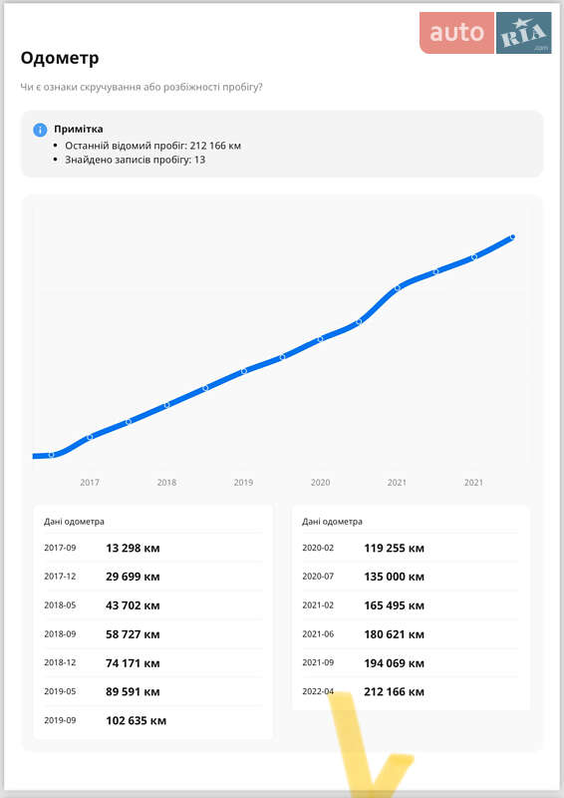Click the 2020 axis label
Image resolution: width=564 pixels, height=798 pixels.
pyautogui.click(x=321, y=482)
